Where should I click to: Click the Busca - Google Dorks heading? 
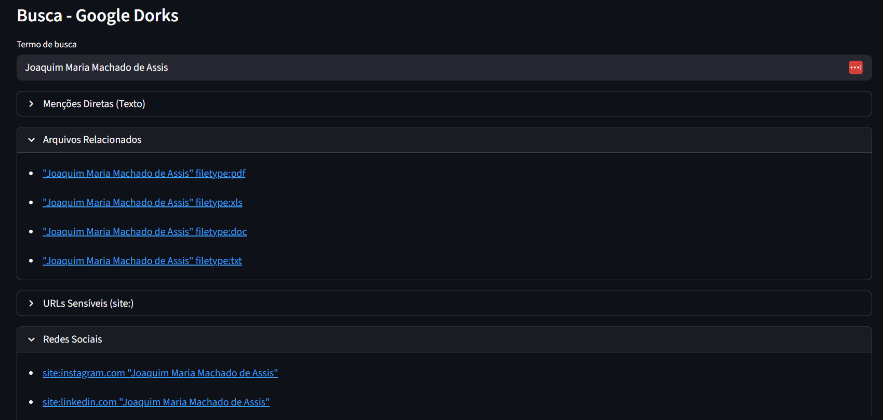[x=98, y=16]
